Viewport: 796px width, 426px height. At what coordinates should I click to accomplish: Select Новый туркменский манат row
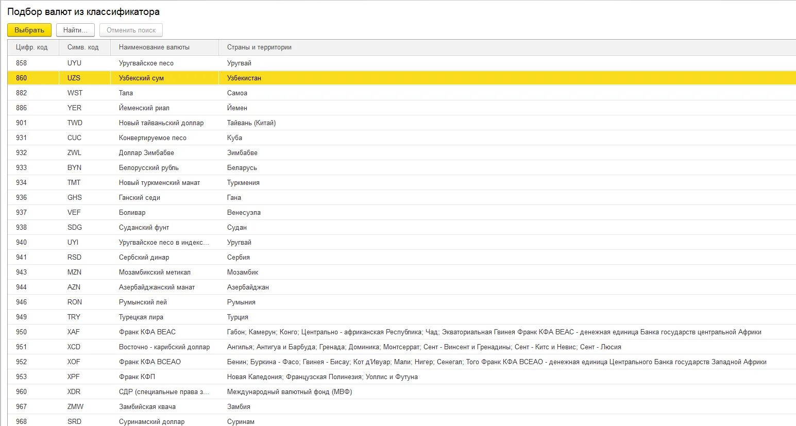click(x=402, y=182)
